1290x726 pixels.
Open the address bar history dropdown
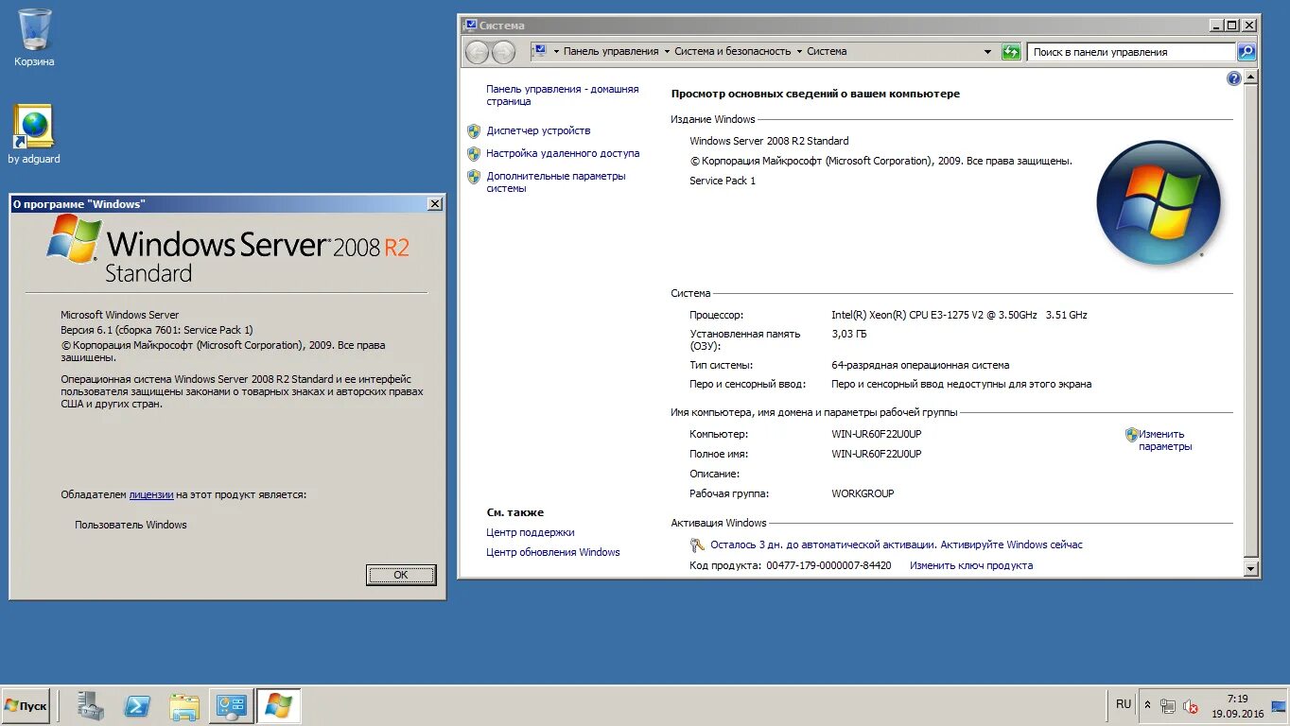988,52
